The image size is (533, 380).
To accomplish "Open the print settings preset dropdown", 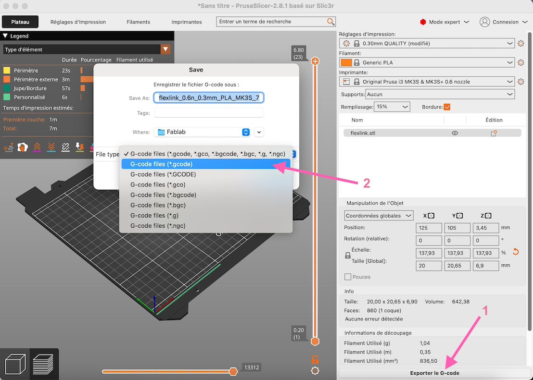I will click(427, 43).
